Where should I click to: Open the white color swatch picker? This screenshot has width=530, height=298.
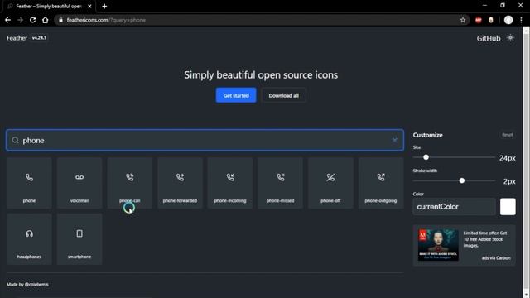point(508,206)
